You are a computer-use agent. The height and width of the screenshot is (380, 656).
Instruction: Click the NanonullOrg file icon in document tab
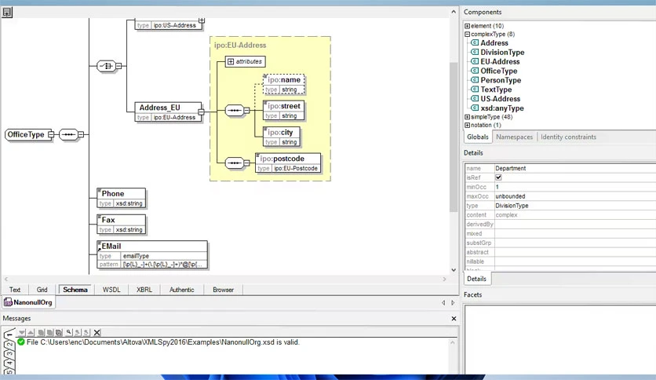[8, 302]
